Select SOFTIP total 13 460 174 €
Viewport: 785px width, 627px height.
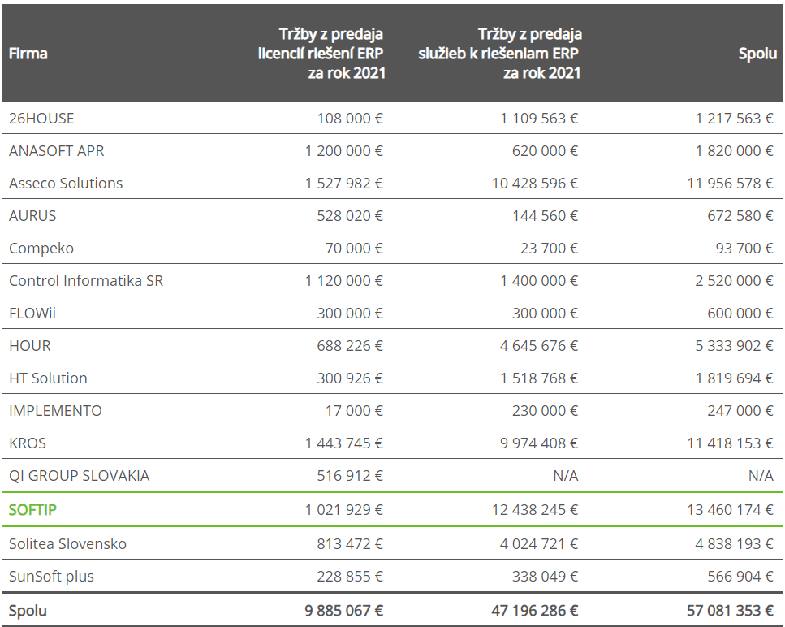[x=730, y=510]
